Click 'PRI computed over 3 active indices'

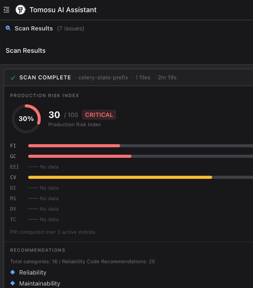click(53, 232)
